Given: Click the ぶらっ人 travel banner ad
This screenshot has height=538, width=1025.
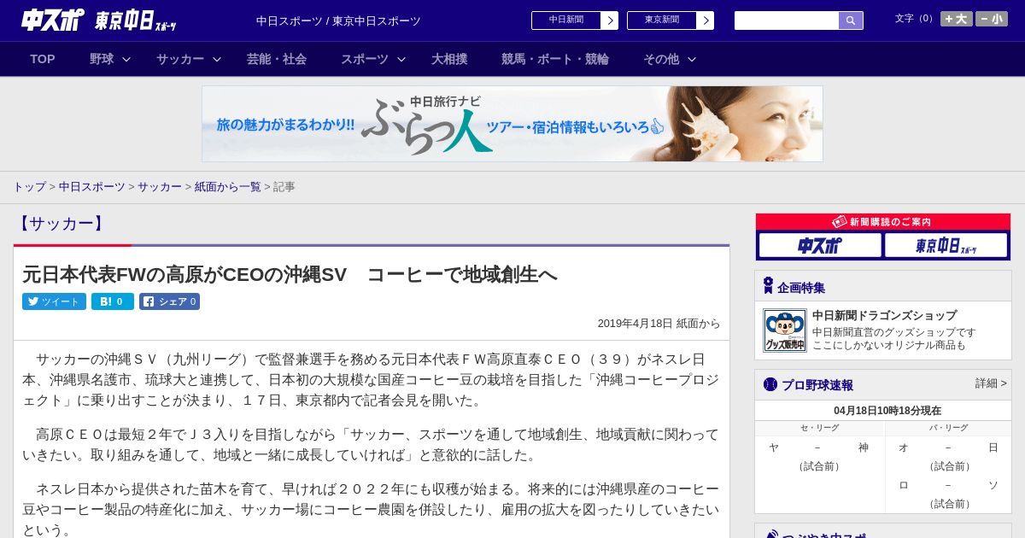Looking at the screenshot, I should [512, 124].
